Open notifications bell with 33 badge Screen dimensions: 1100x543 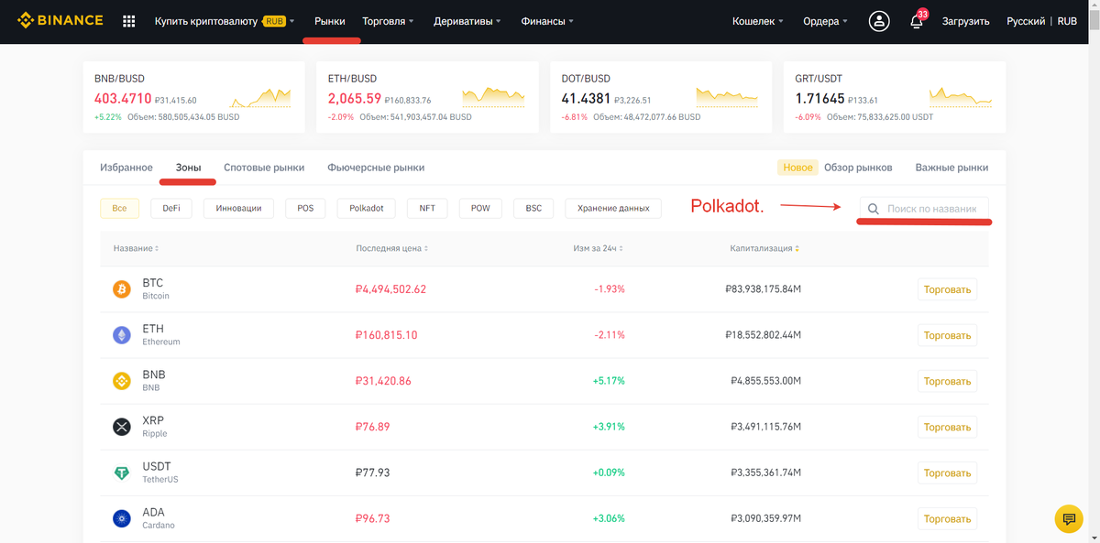tap(918, 20)
